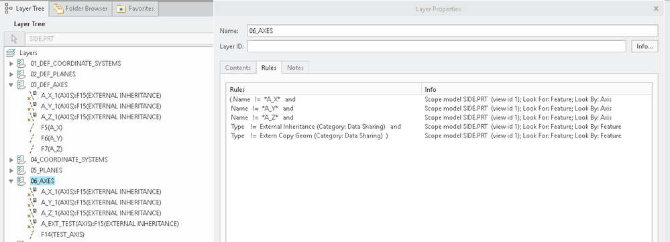Select the 04_COORDINATE_SYSTEMS layer name
This screenshot has height=242, width=670.
tap(69, 160)
